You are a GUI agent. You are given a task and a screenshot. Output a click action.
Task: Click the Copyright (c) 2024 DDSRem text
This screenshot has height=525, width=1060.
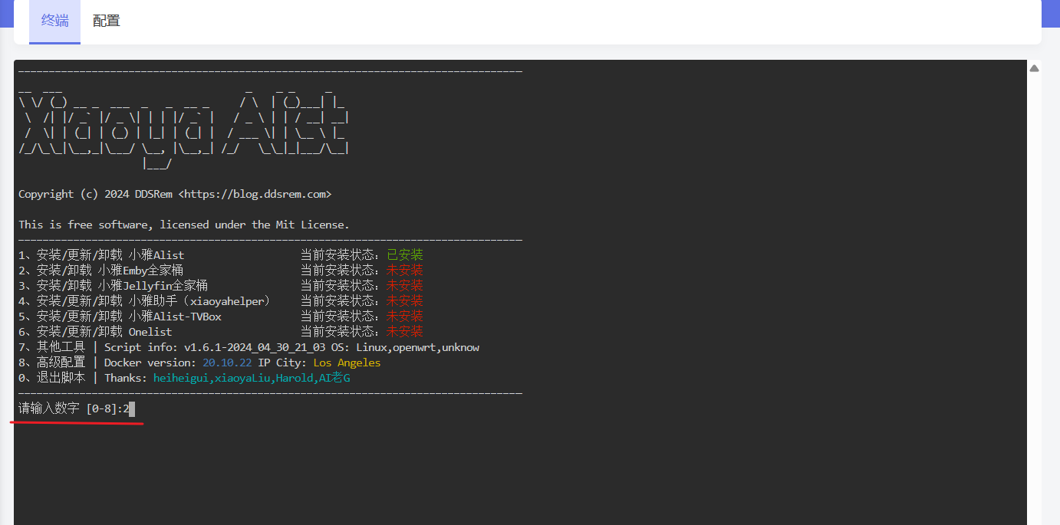[x=95, y=194]
